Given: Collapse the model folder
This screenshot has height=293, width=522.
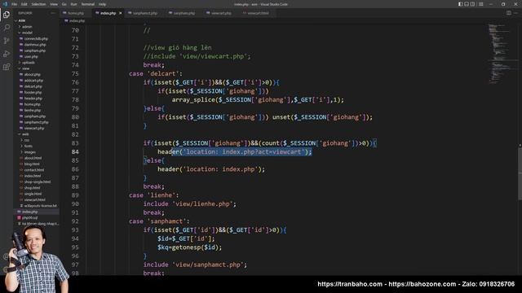Looking at the screenshot, I should [27, 33].
